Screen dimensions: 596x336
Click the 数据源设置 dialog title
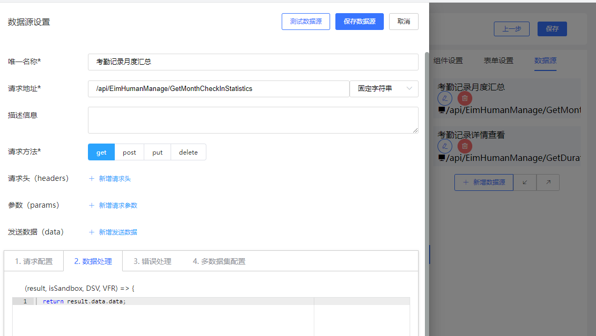pyautogui.click(x=29, y=22)
